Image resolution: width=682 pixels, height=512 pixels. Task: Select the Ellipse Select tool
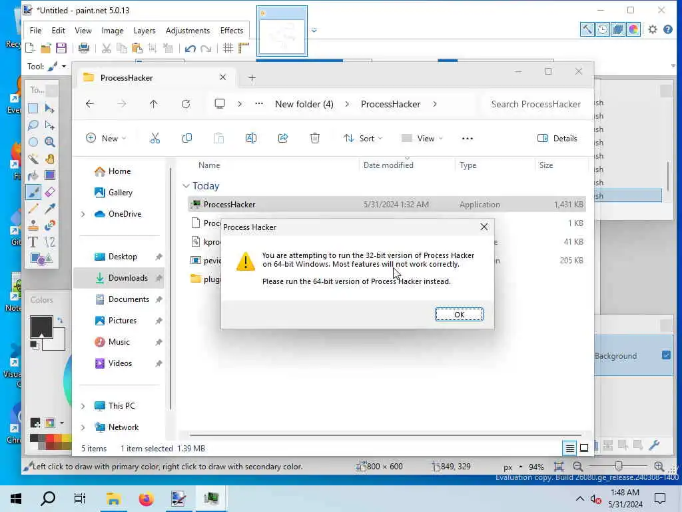tap(33, 142)
